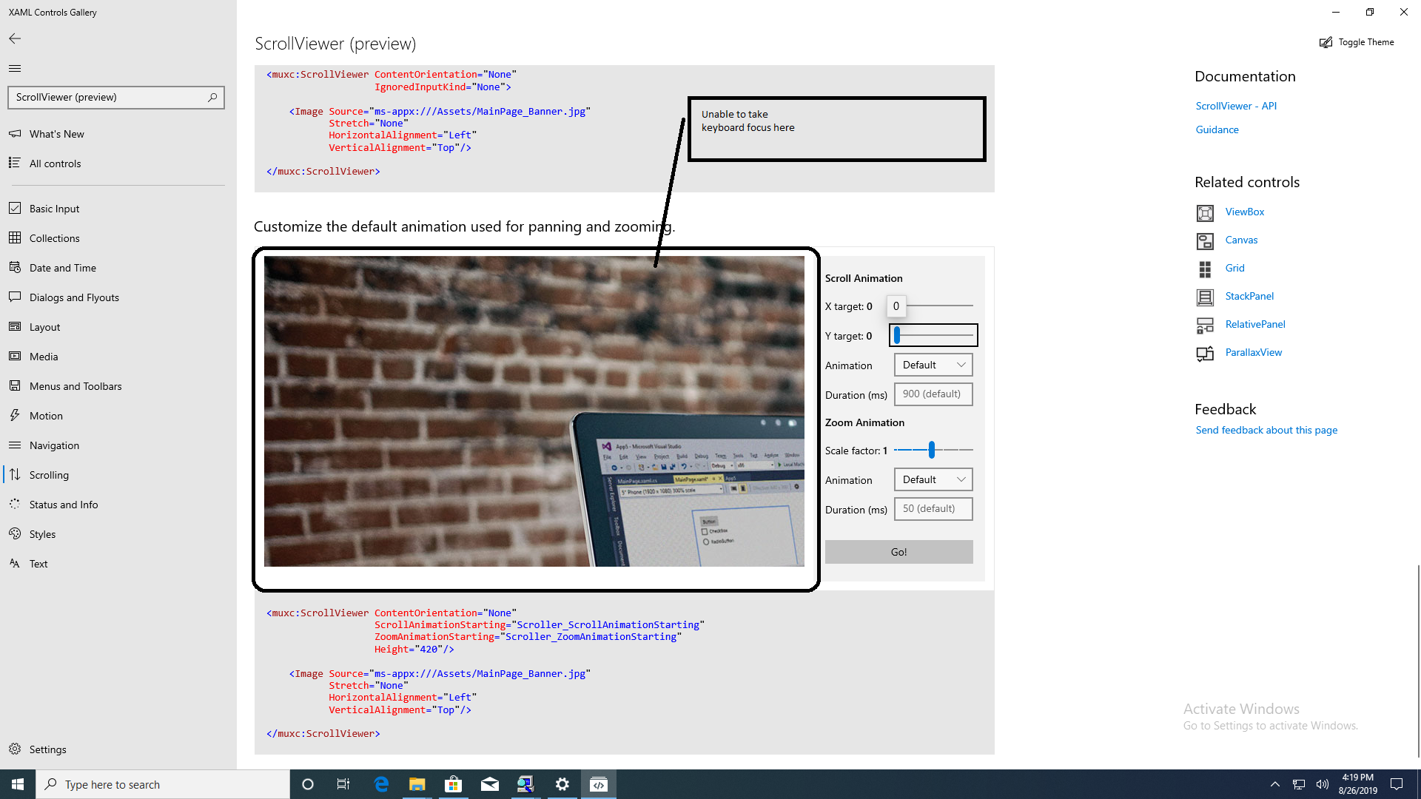1421x799 pixels.
Task: Open the ScrollViewer - API documentation link
Action: point(1235,106)
